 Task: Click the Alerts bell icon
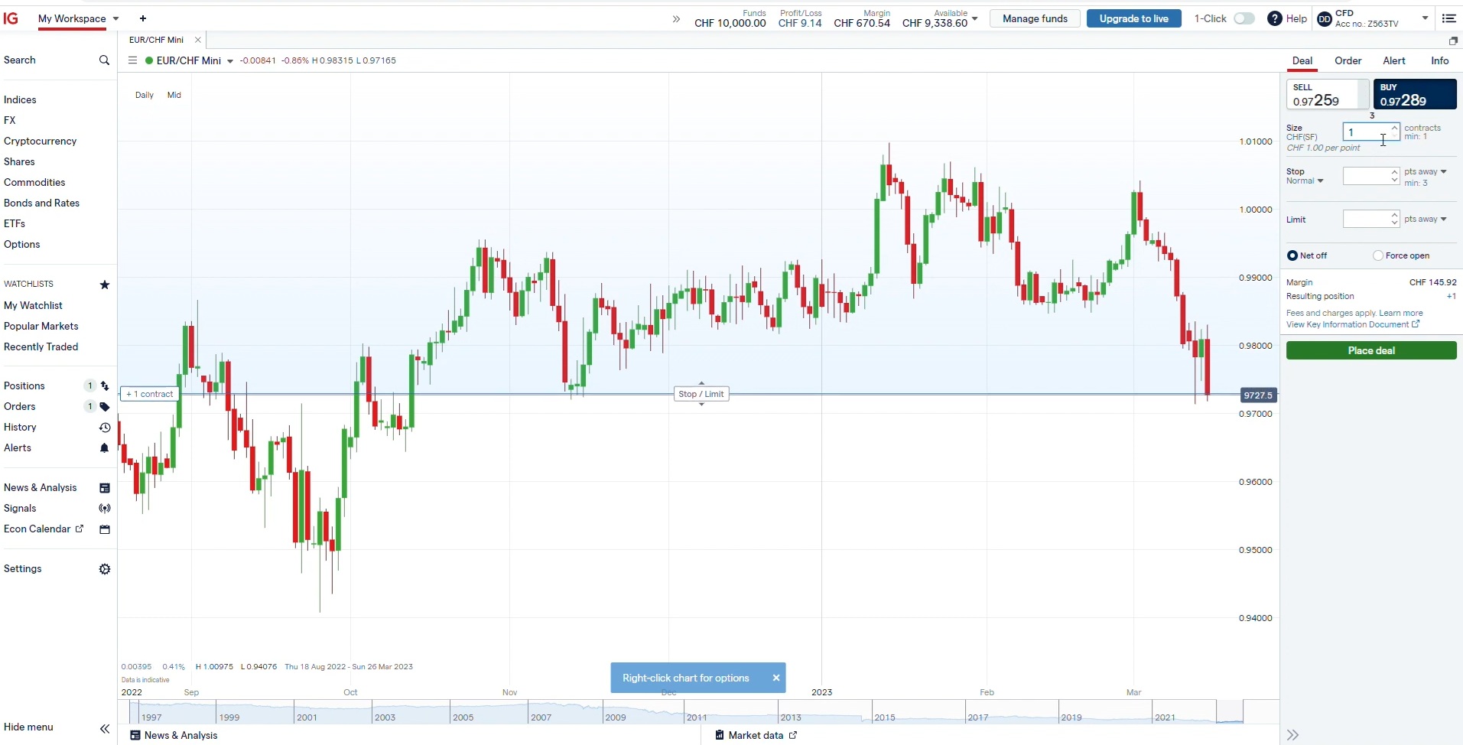coord(105,448)
